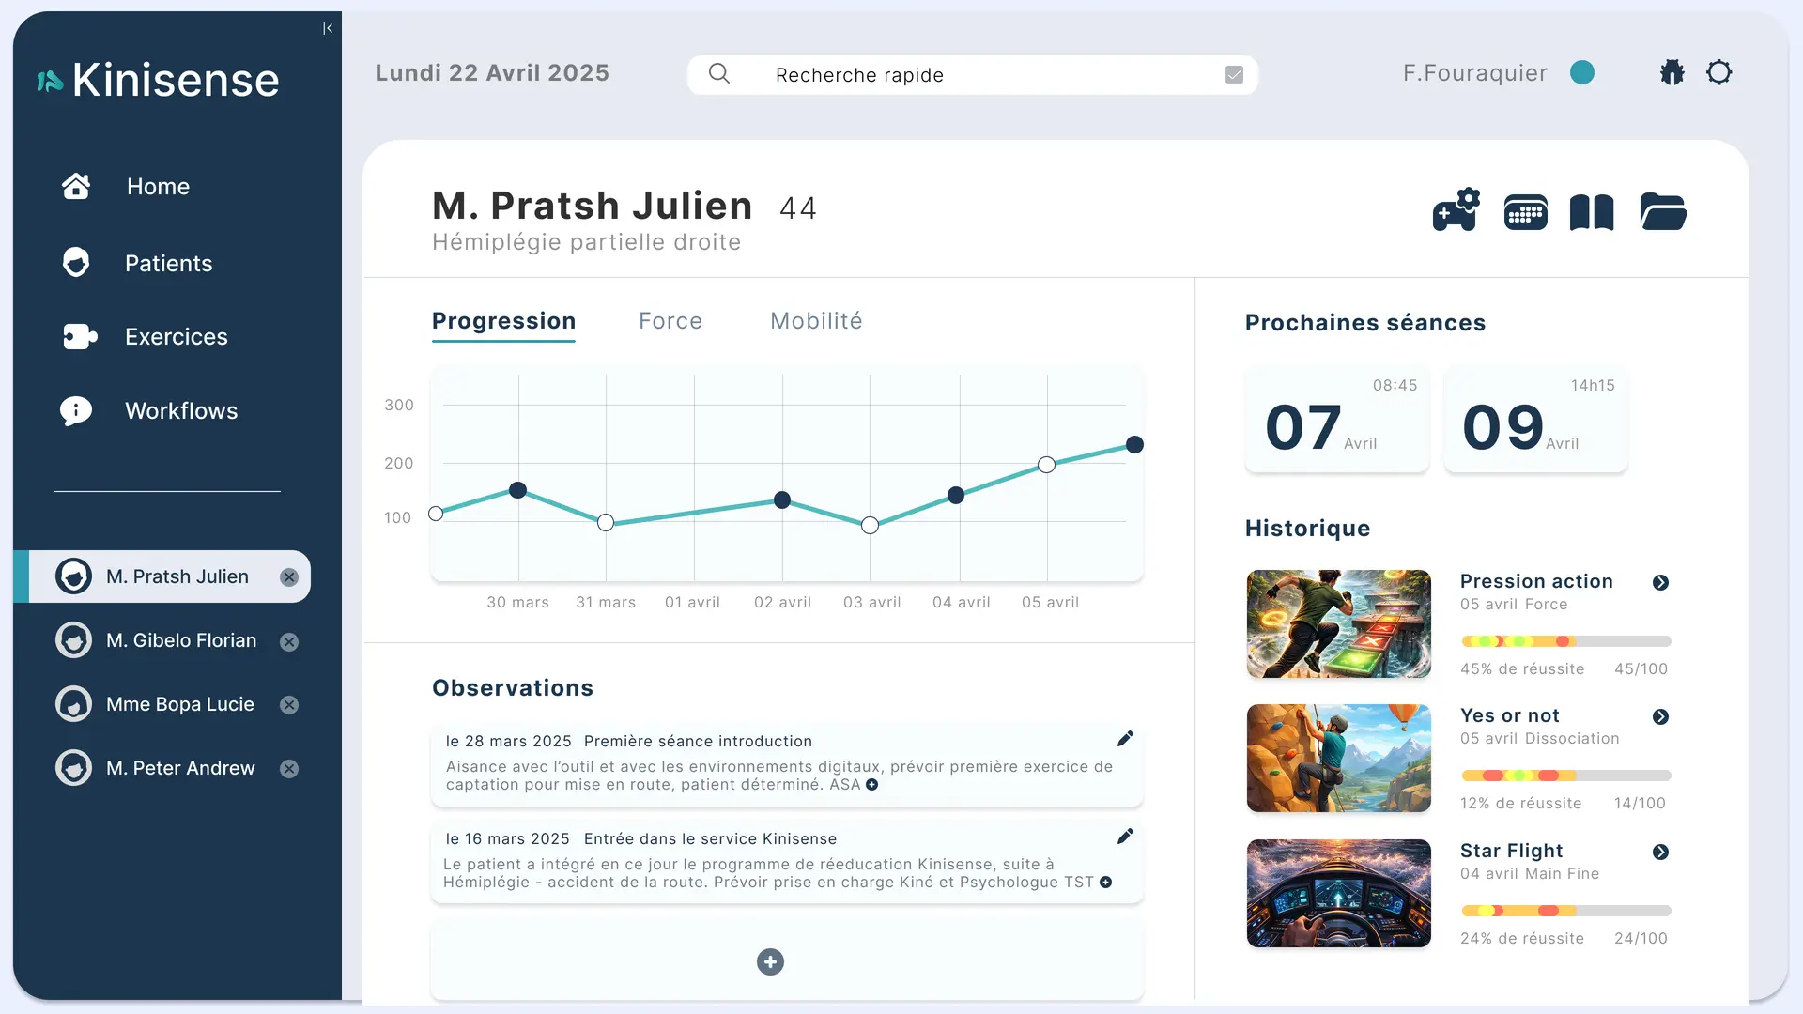Click the bug report icon
Screen dimensions: 1803x1014
1672,73
